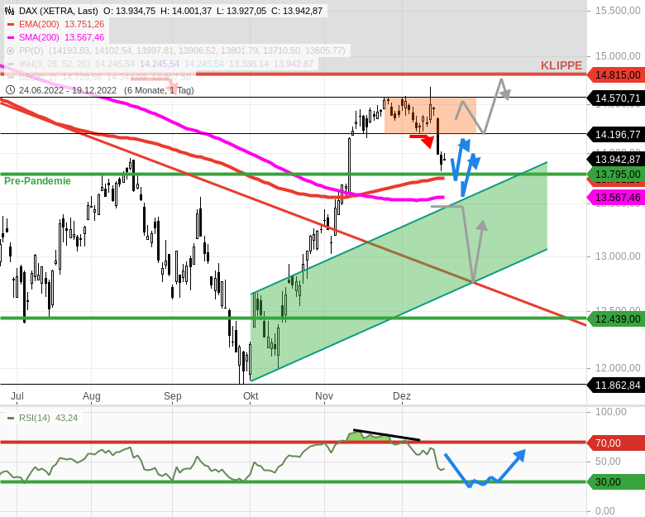Viewport: 645px width, 517px height.
Task: Click the black 11.862,84 price tag
Action: pyautogui.click(x=616, y=385)
